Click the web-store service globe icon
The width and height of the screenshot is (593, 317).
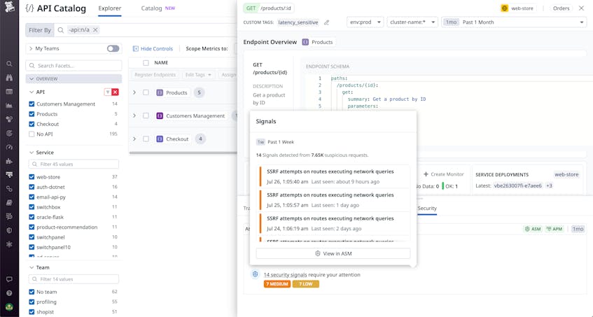tap(504, 8)
